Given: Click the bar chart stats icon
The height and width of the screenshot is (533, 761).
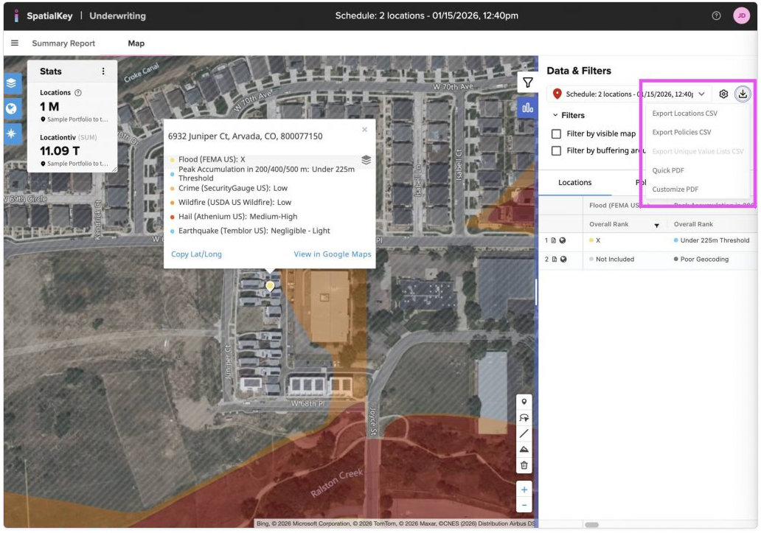Looking at the screenshot, I should pyautogui.click(x=527, y=108).
